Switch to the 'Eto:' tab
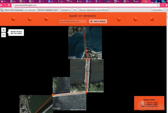The width and height of the screenshot is (168, 113). (80, 1)
